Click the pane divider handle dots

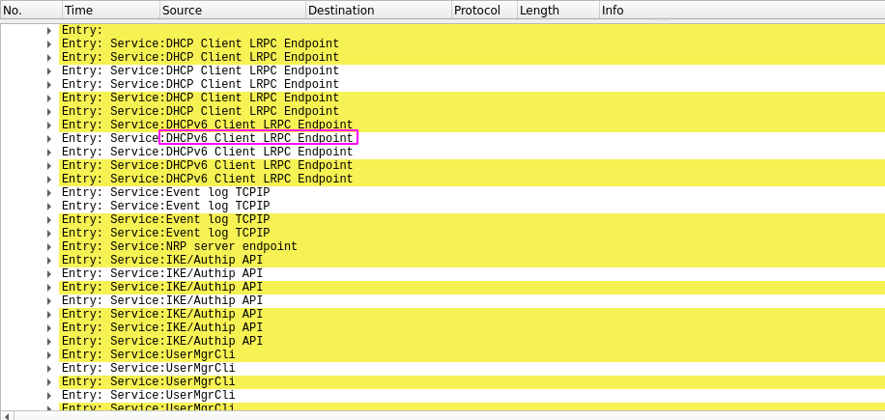661,20
